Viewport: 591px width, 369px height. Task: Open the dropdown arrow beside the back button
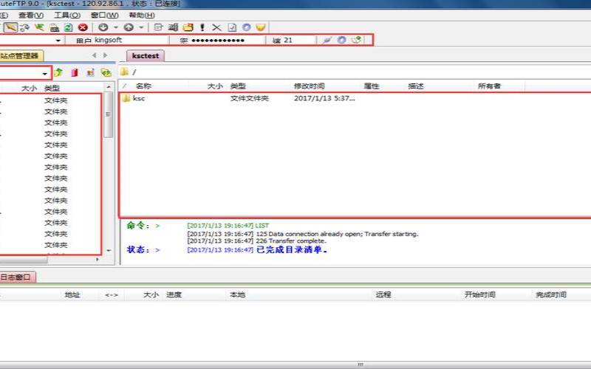point(116,27)
